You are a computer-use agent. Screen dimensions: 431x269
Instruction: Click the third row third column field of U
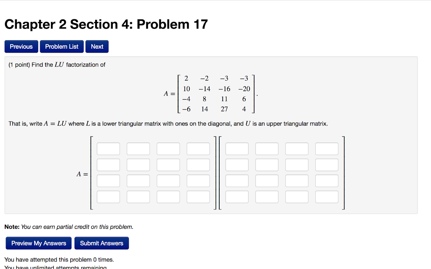click(296, 180)
